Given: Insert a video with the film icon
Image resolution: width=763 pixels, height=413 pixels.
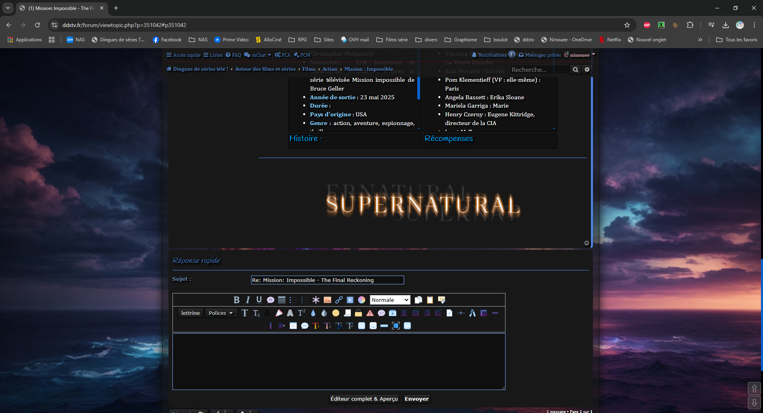Looking at the screenshot, I should (350, 300).
